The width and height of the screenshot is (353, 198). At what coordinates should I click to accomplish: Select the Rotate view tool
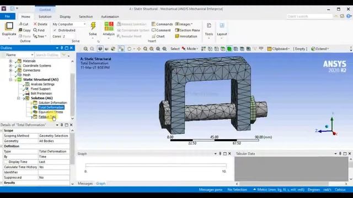pos(129,49)
